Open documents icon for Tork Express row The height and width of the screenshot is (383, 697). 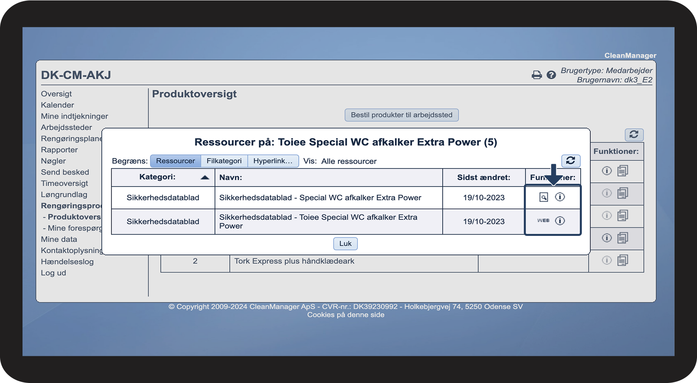click(x=623, y=260)
